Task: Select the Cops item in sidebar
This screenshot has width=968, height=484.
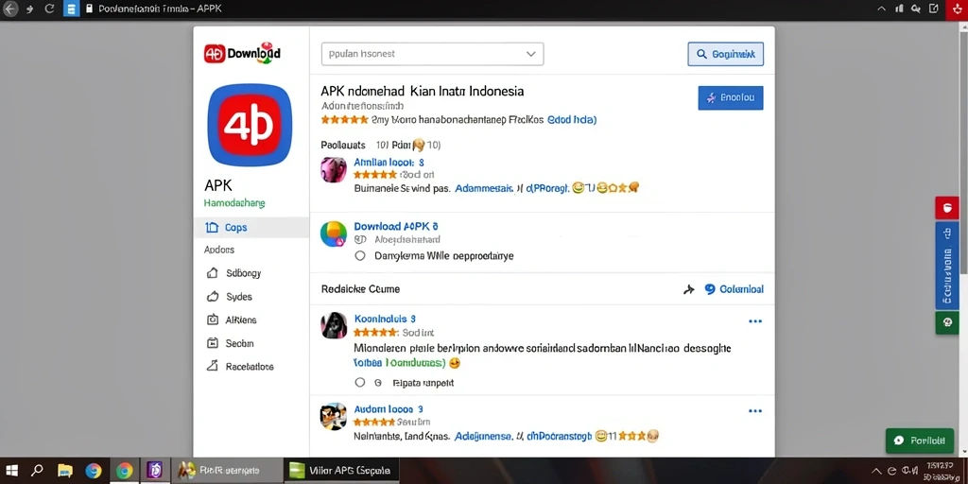Action: click(x=251, y=227)
